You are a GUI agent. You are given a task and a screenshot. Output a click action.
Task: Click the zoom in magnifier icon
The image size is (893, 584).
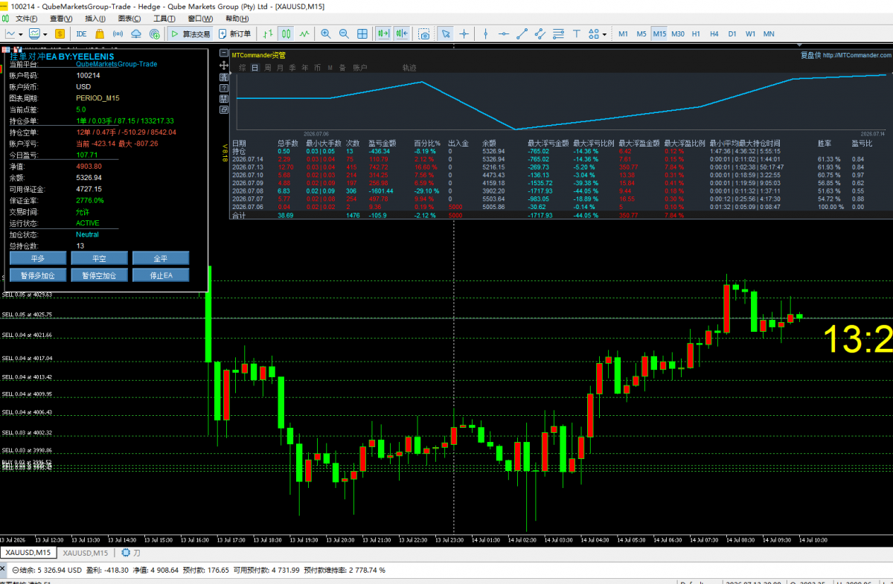click(x=325, y=33)
